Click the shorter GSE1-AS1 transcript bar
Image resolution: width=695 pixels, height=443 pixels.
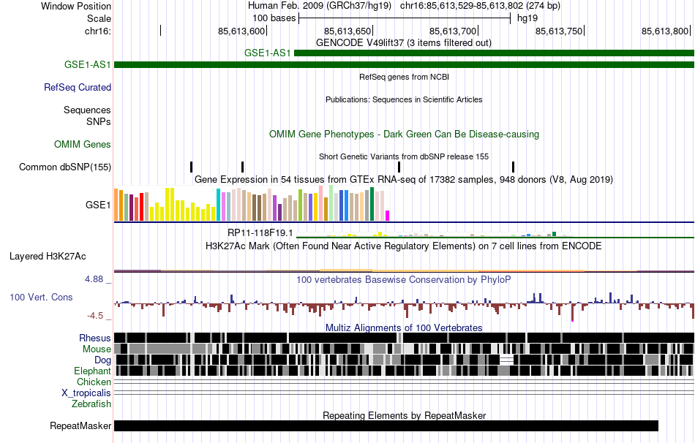point(495,53)
